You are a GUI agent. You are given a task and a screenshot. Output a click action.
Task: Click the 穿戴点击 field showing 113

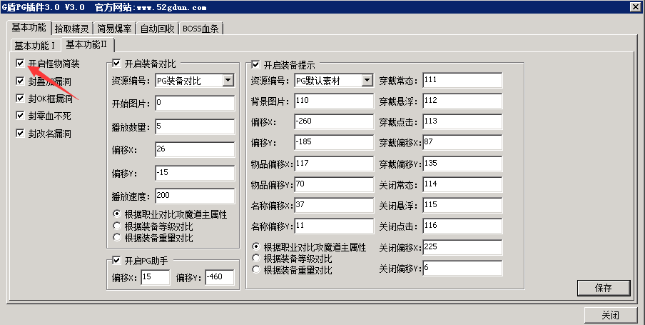click(462, 121)
